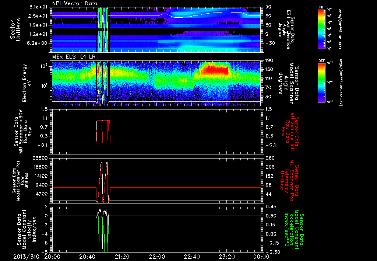This screenshot has height=261, width=377.
Task: Click the NF flux color bar
Action: click(x=322, y=29)
